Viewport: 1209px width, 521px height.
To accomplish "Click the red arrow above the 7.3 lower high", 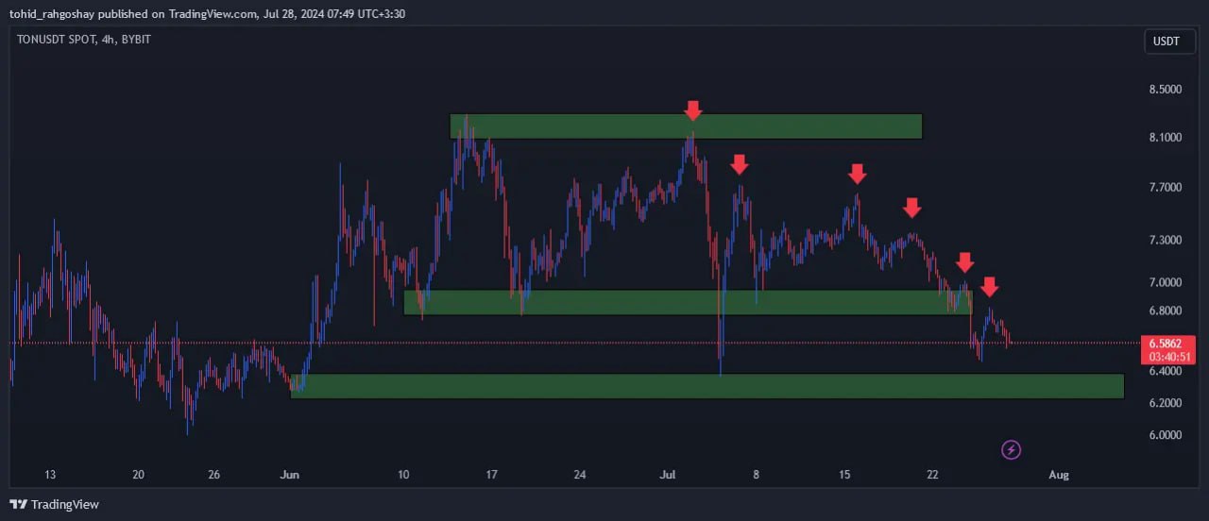I will click(911, 208).
